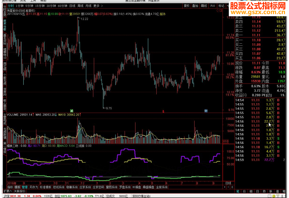
Task: Click the square window icon at chart top-right
Action: [221, 11]
